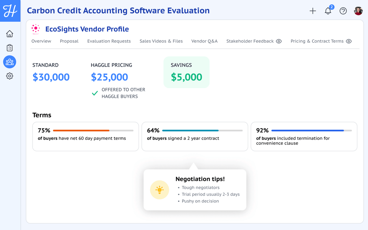Open Settings via the gear icon
This screenshot has height=230, width=368.
[x=10, y=76]
